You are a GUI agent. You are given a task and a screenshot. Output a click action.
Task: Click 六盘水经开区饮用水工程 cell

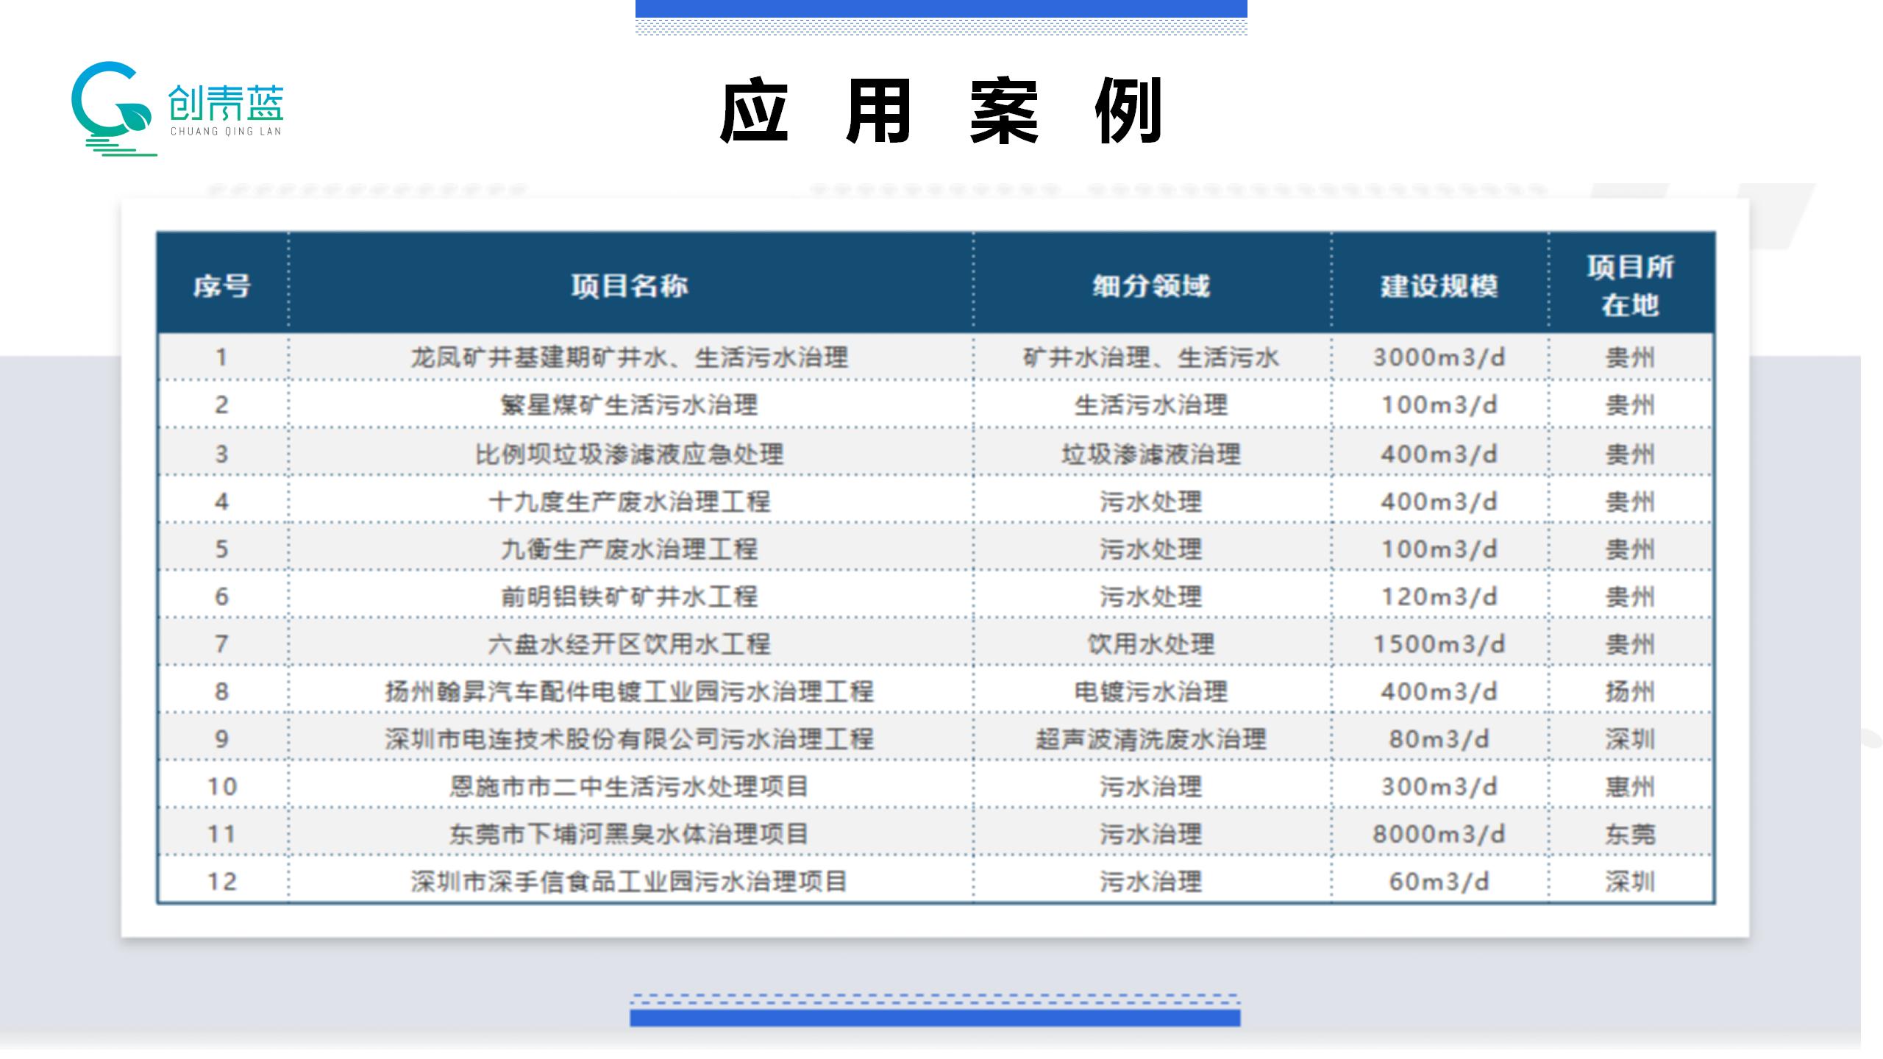(x=630, y=644)
